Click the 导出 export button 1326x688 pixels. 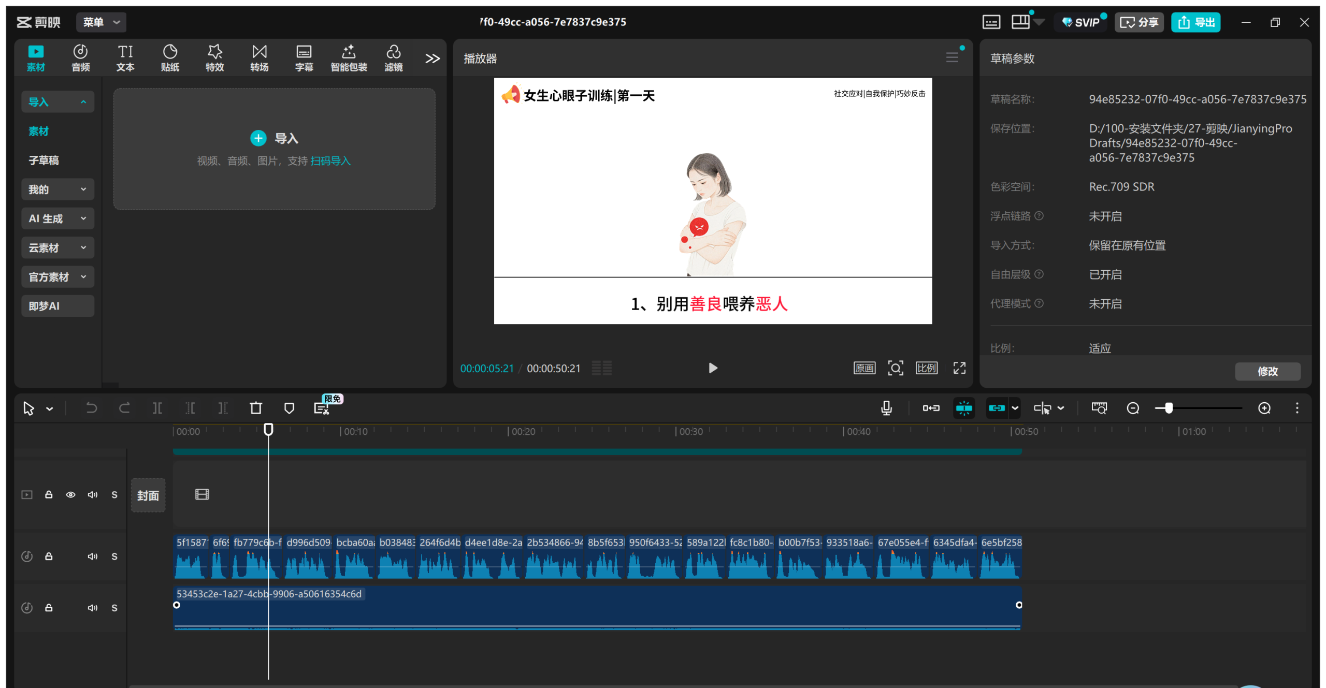[1195, 22]
